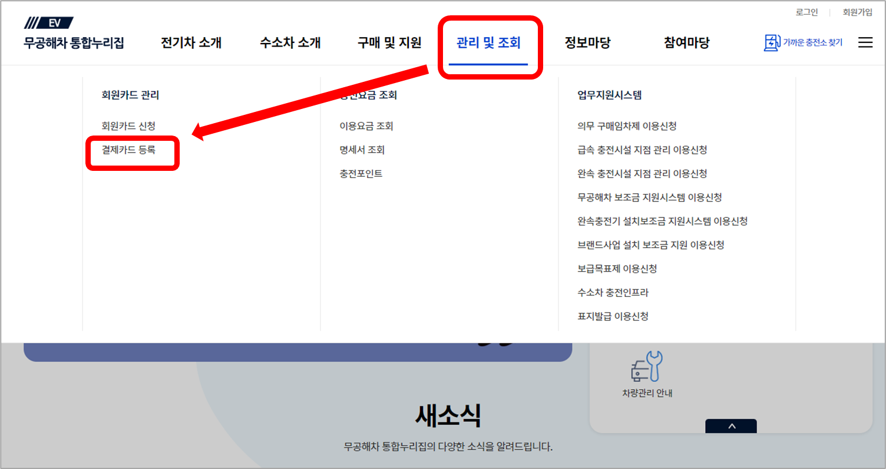Image resolution: width=886 pixels, height=469 pixels.
Task: Open 표지발급 이용신청
Action: [x=613, y=316]
